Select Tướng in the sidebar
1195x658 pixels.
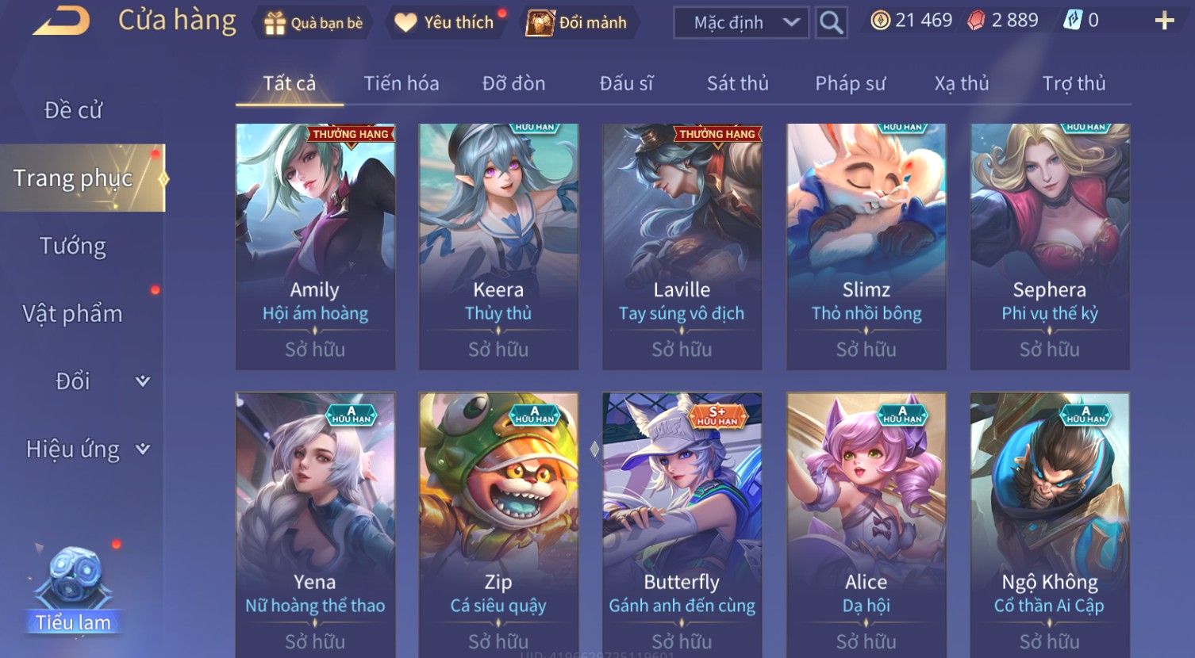[x=73, y=246]
